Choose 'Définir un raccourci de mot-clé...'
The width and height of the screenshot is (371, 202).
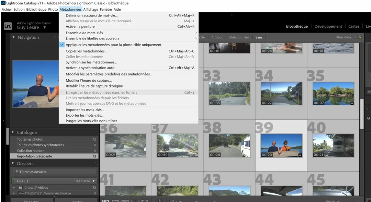point(128,15)
